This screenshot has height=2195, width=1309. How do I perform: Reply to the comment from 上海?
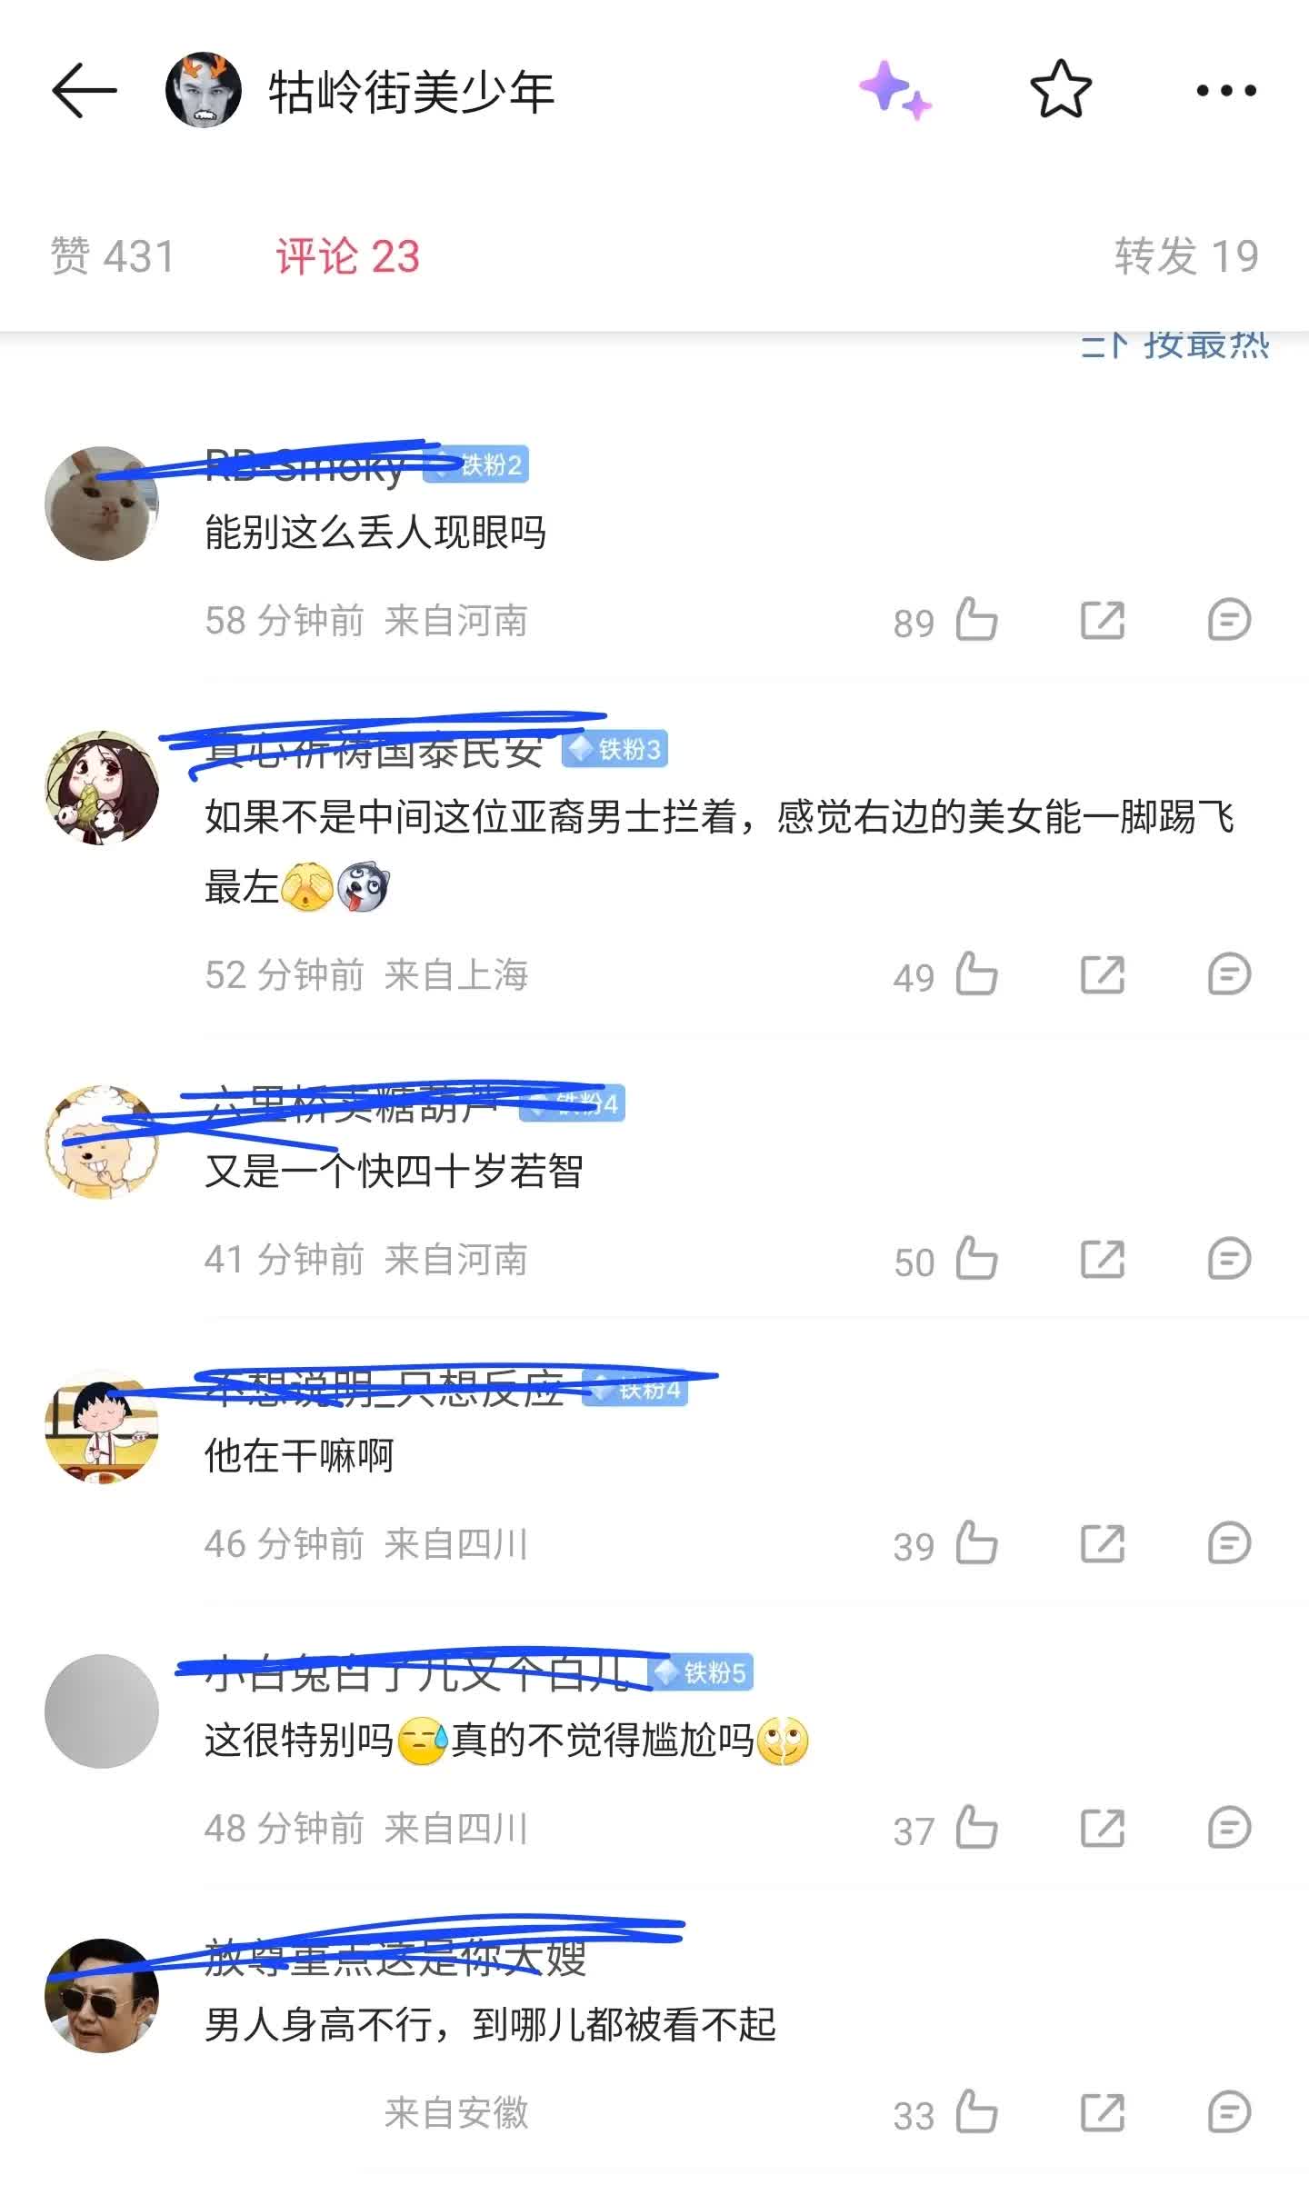[1229, 975]
